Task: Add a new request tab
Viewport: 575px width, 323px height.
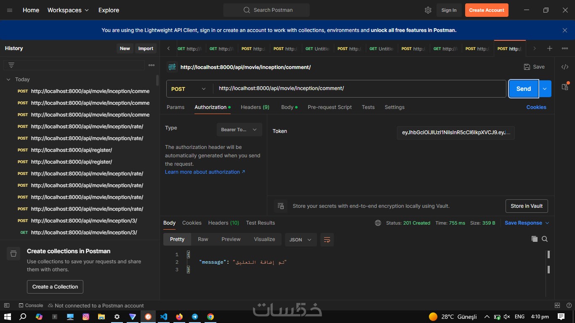Action: [x=550, y=48]
